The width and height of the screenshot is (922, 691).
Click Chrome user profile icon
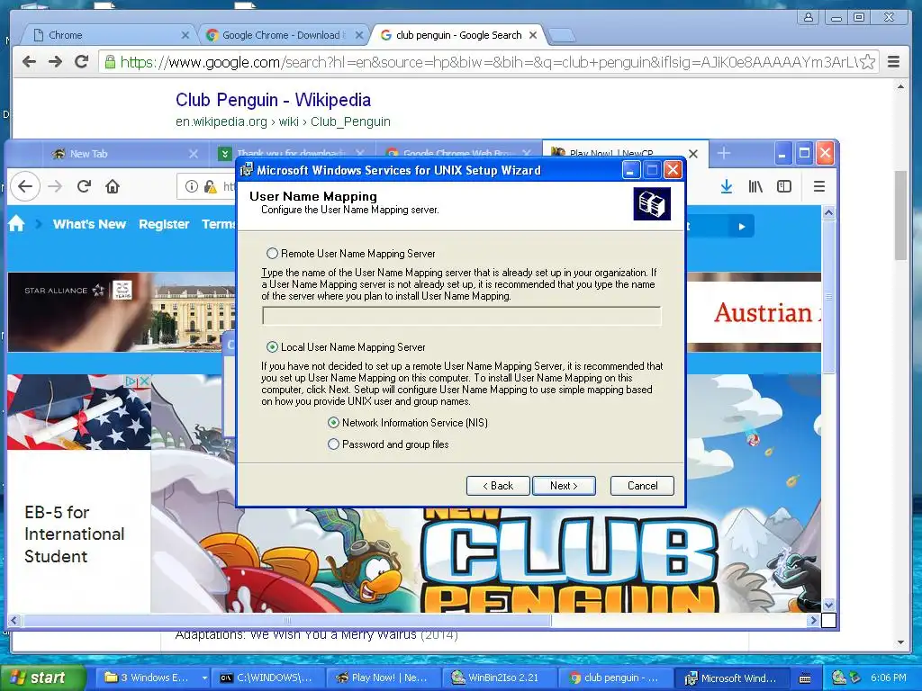(x=809, y=17)
